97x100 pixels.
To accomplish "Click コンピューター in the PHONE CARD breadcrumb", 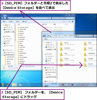I will pos(15,18).
